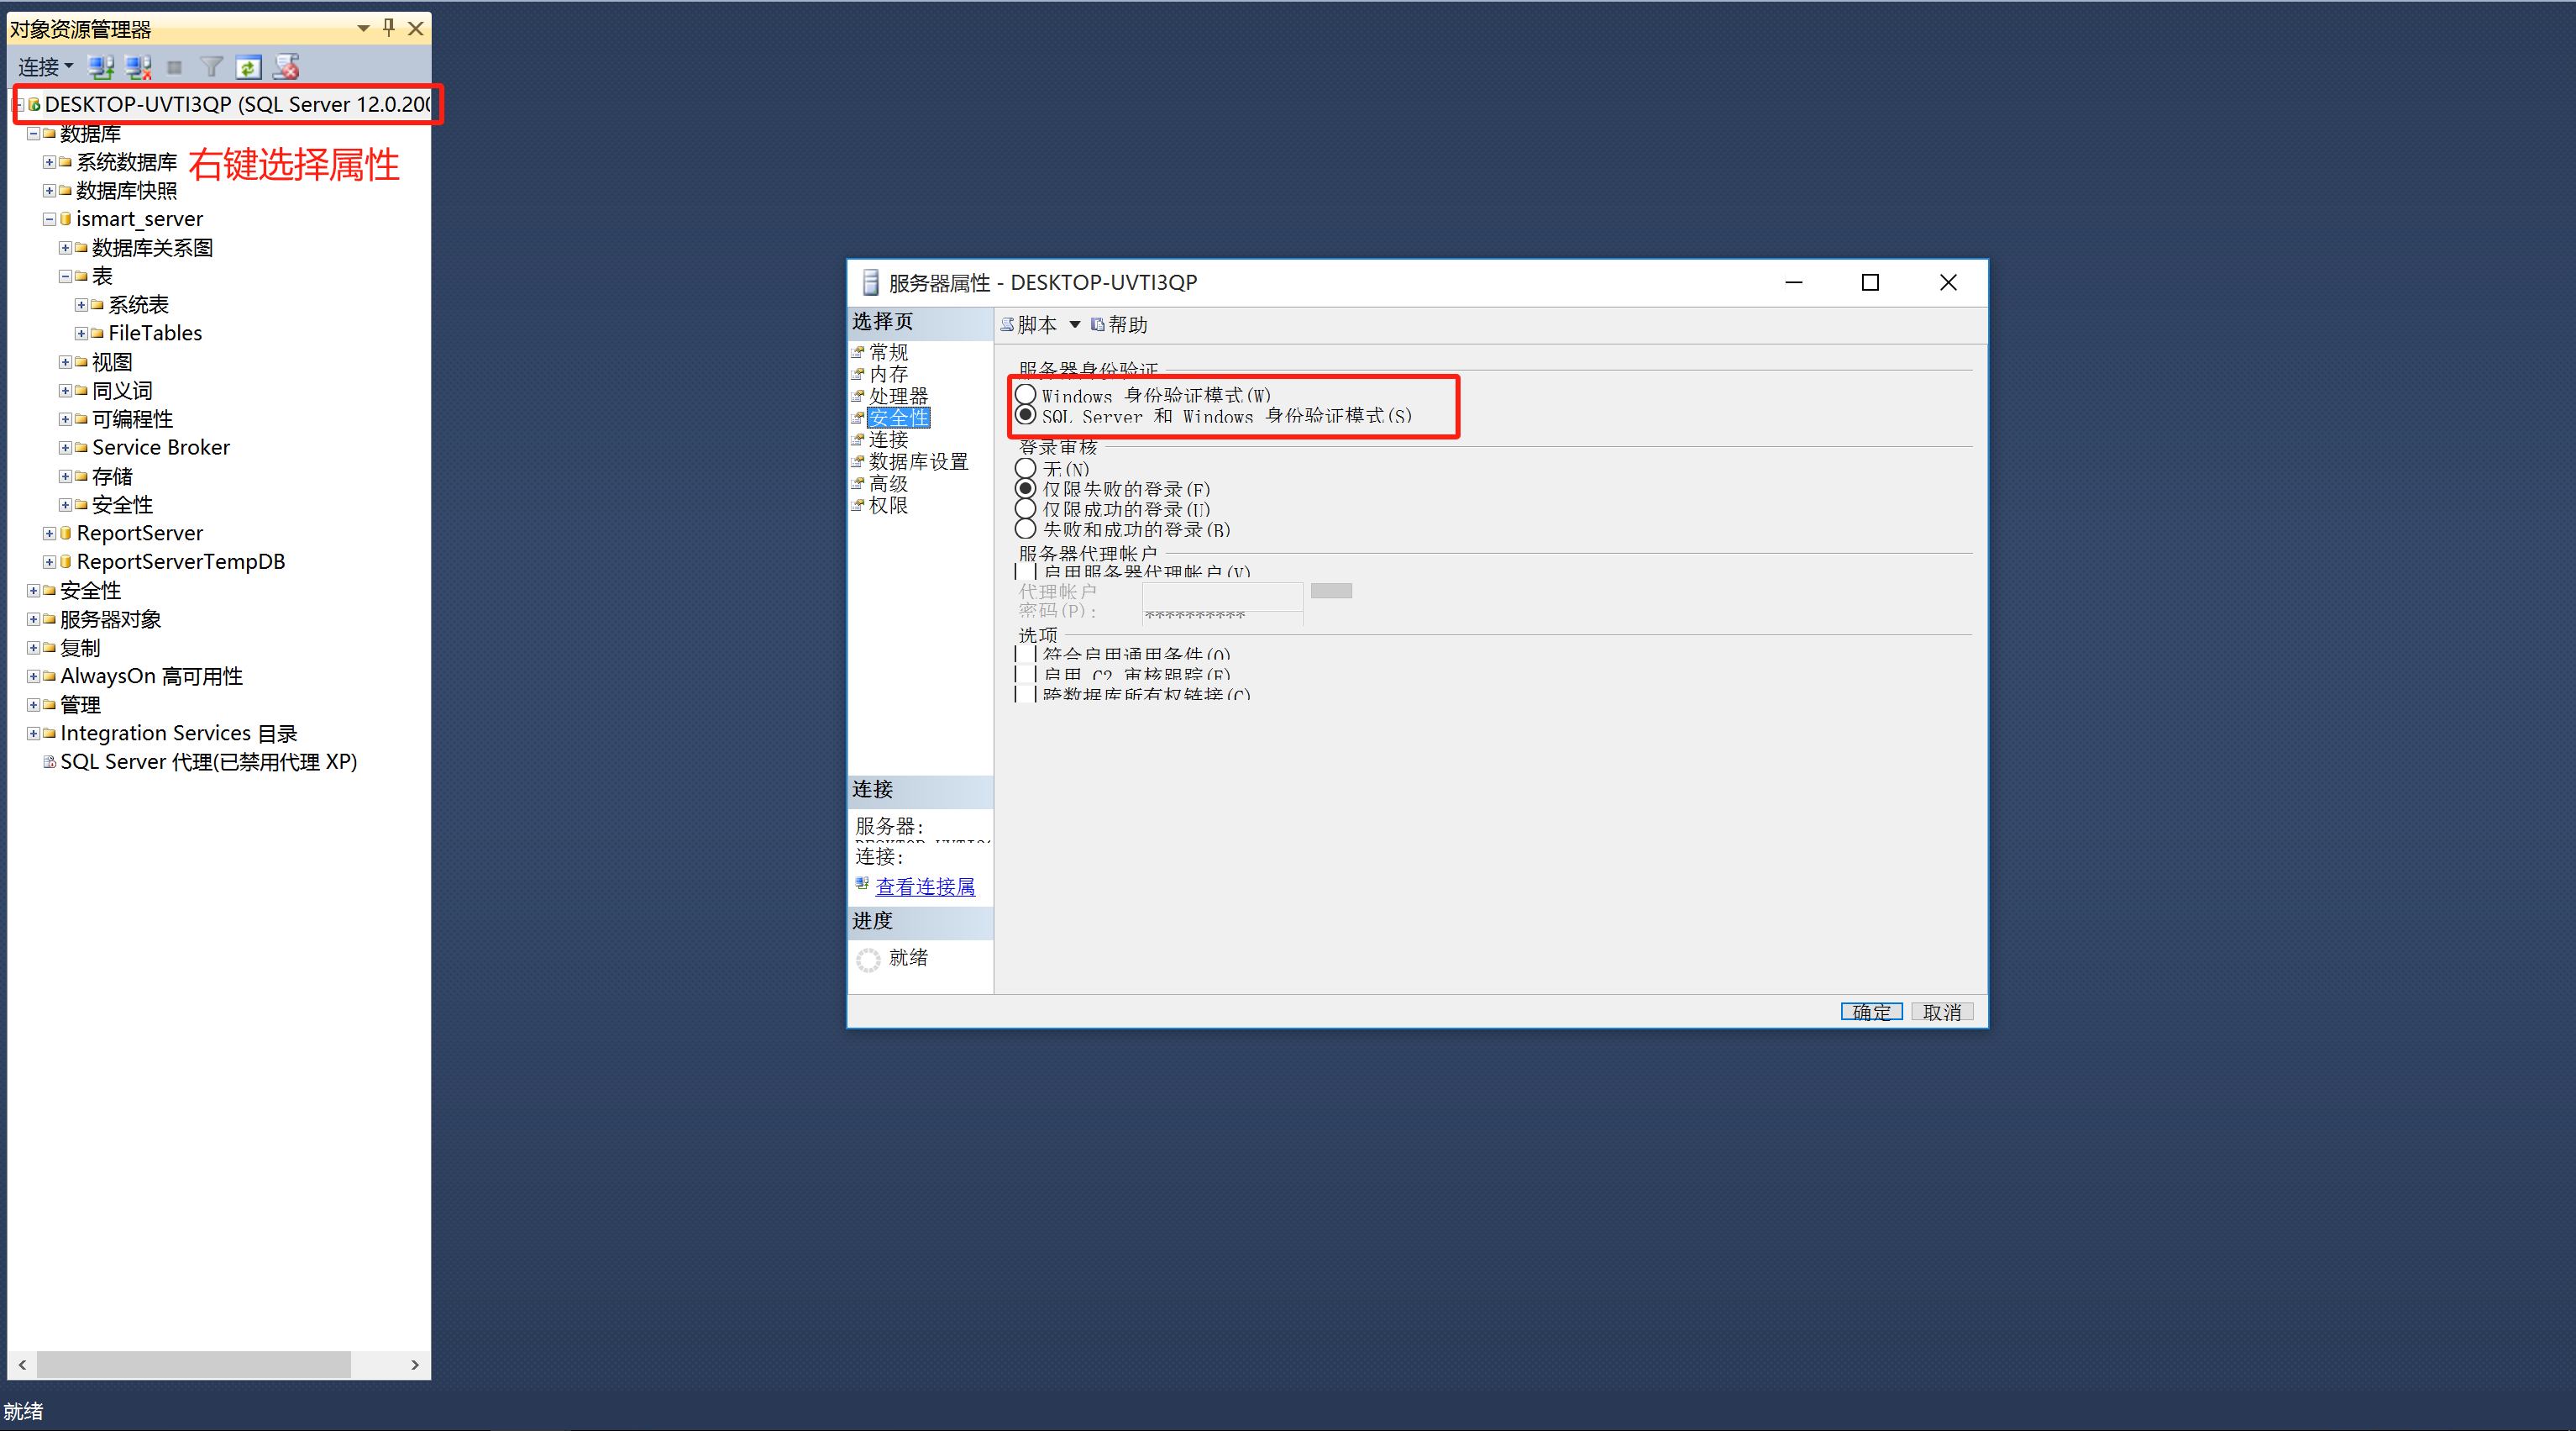Select 仅限失败的登录 radio button

[x=1026, y=488]
